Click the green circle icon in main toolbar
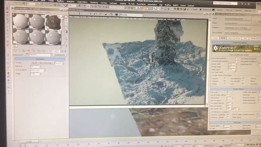Screen dimensions: 261x147 click(x=178, y=9)
